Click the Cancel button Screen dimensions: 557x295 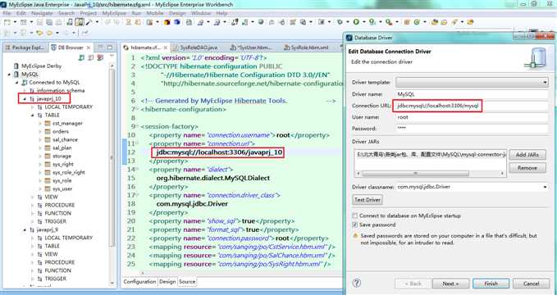[x=531, y=284]
